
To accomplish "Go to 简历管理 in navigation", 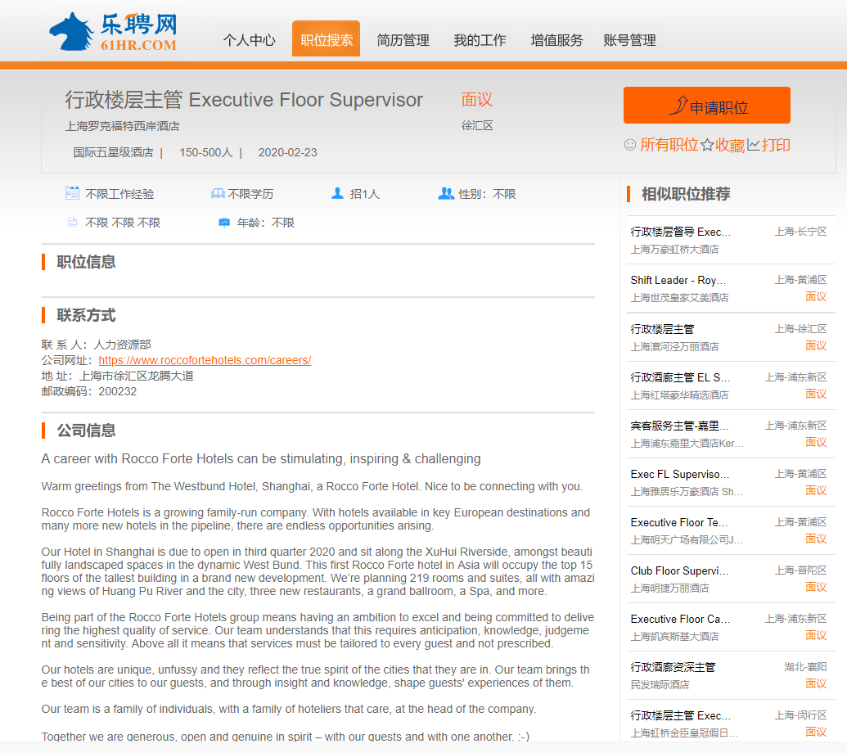I will pos(403,40).
